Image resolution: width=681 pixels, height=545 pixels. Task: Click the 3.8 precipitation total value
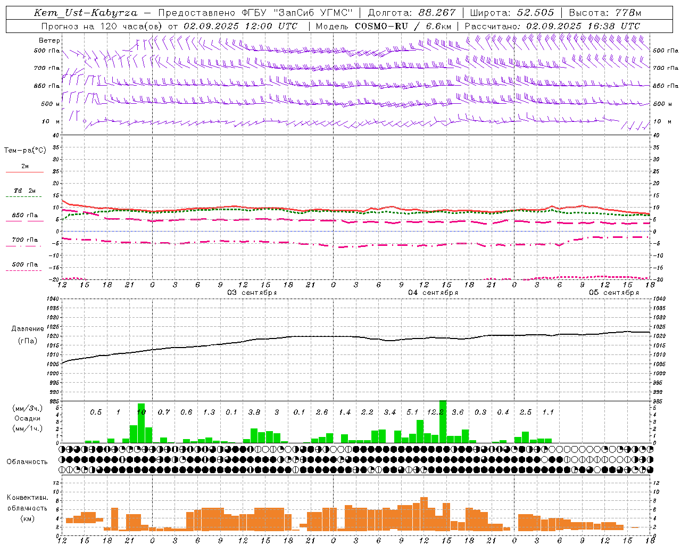254,412
